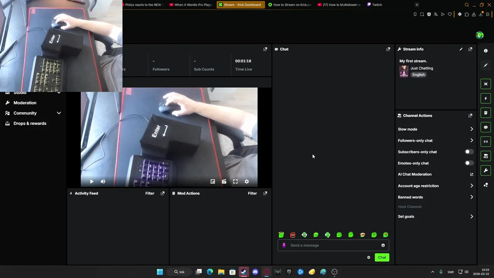
Task: Switch to When A Wordle Pro Plays tab
Action: (x=191, y=5)
